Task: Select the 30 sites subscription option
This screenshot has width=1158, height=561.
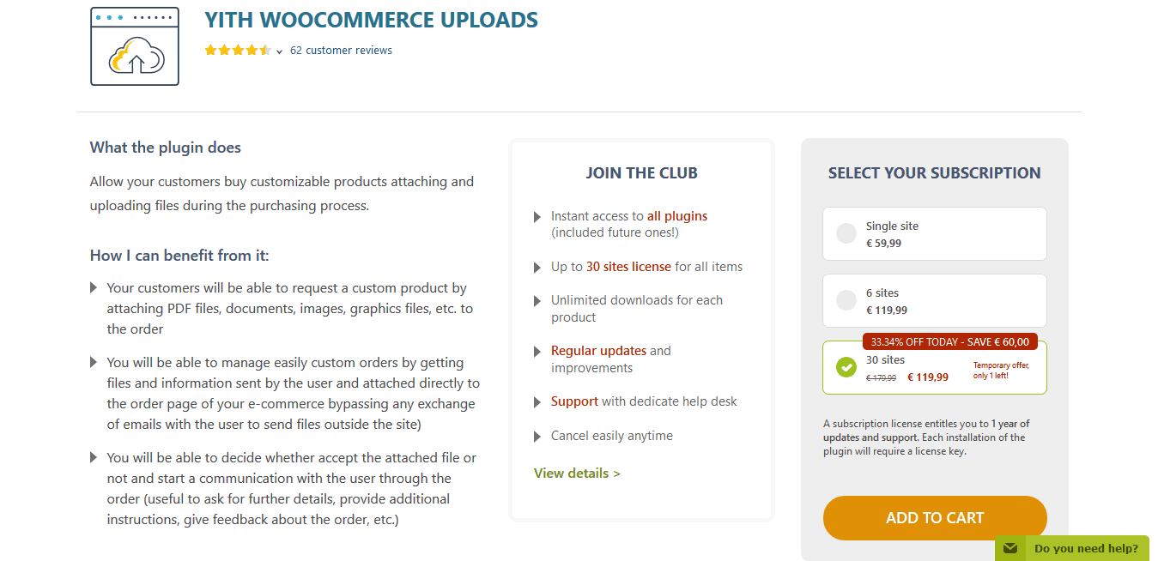Action: [x=934, y=368]
